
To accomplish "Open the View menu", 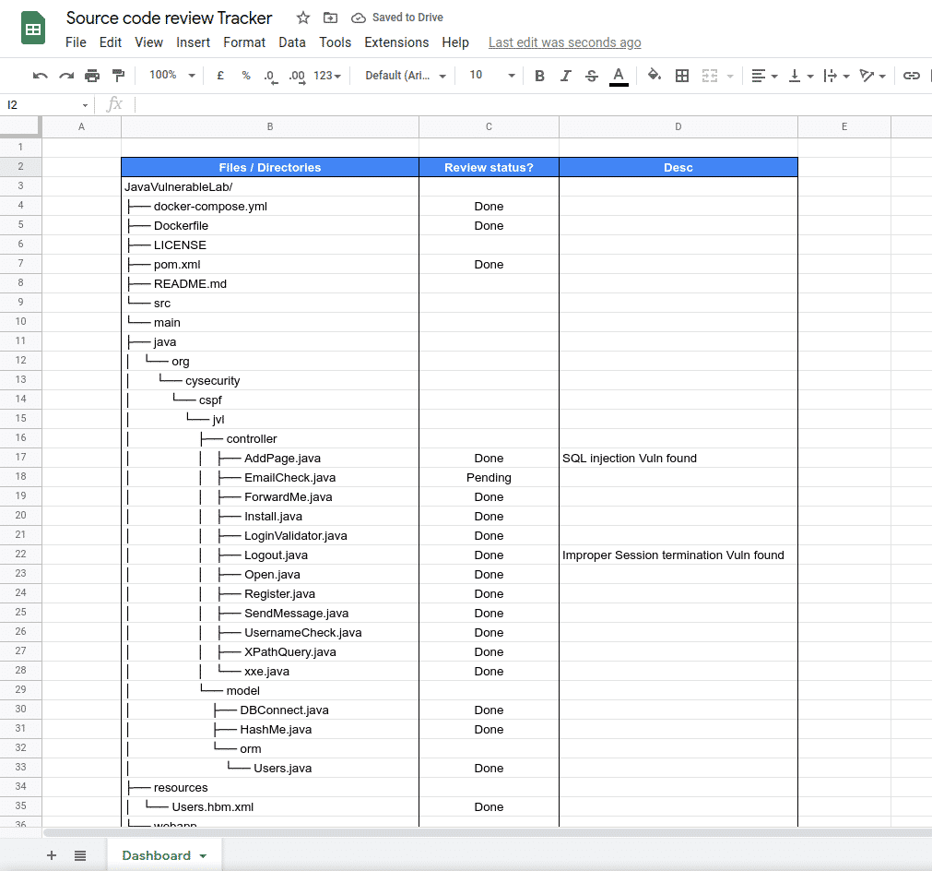I will pos(148,42).
